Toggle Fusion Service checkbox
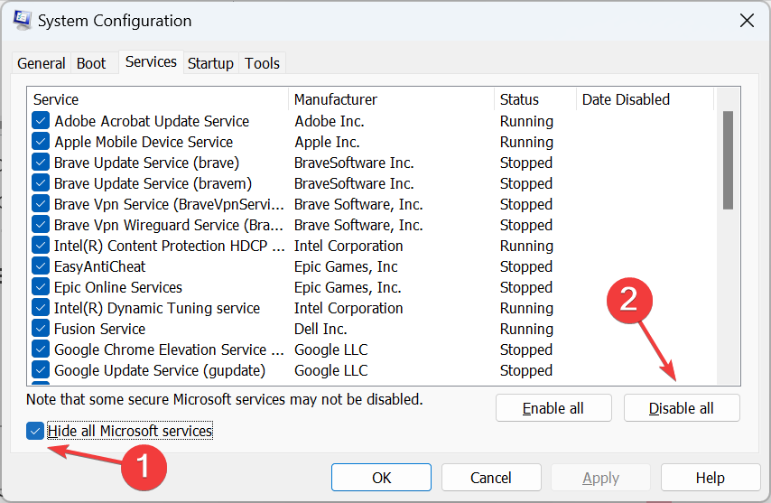 [41, 329]
